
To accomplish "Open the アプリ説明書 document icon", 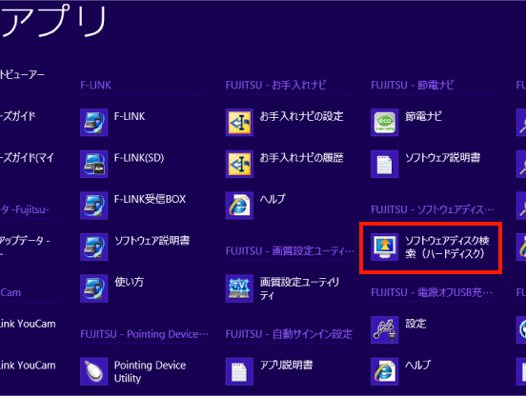I will point(239,371).
